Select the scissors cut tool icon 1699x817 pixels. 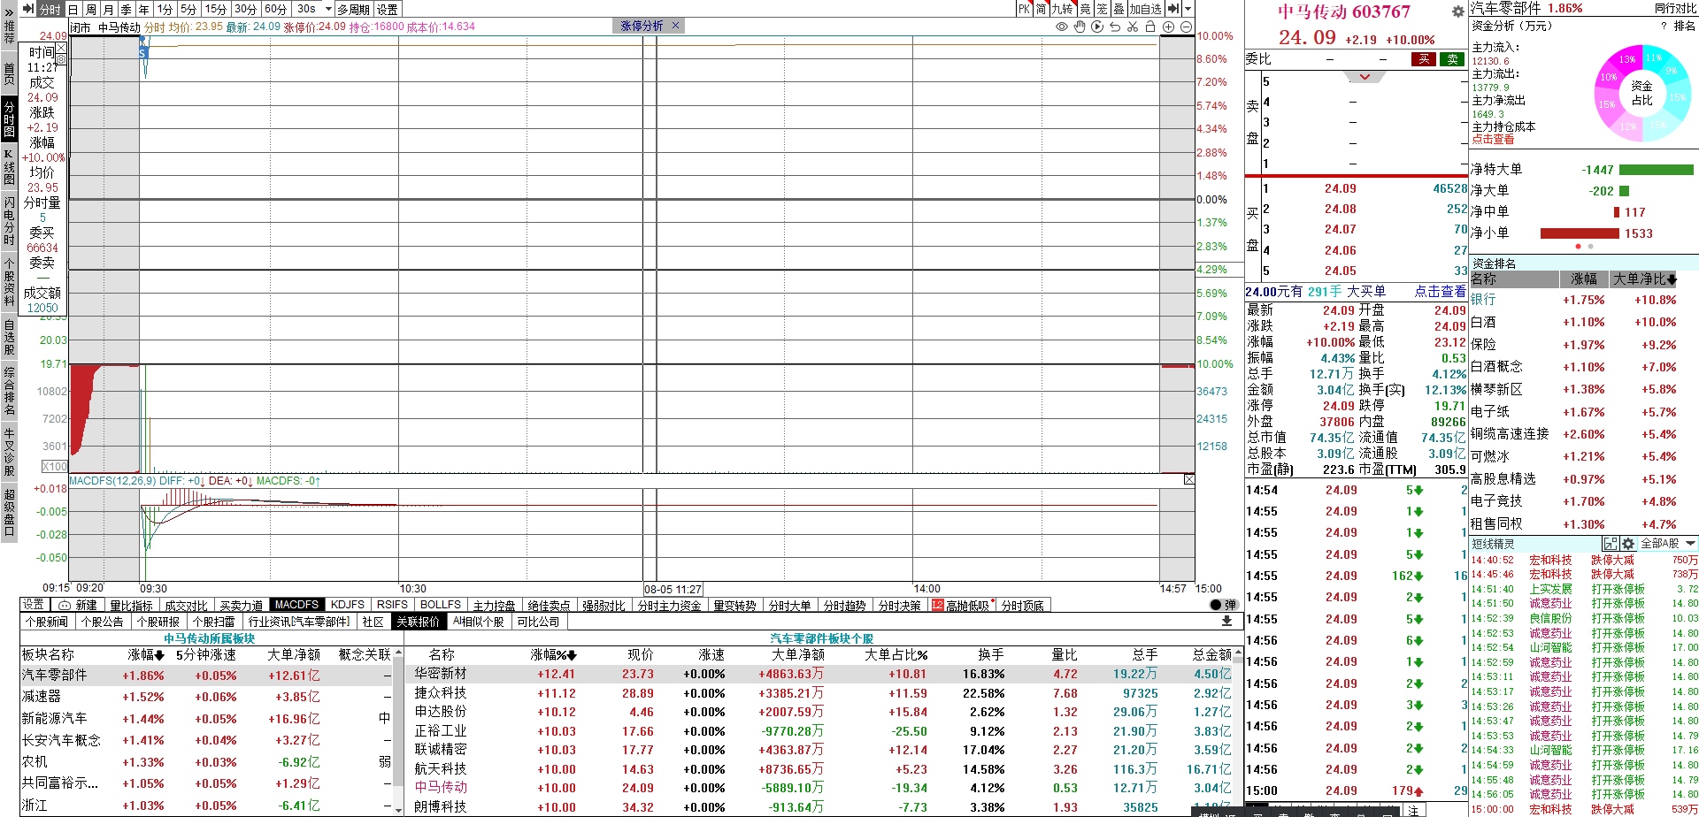[x=1133, y=27]
